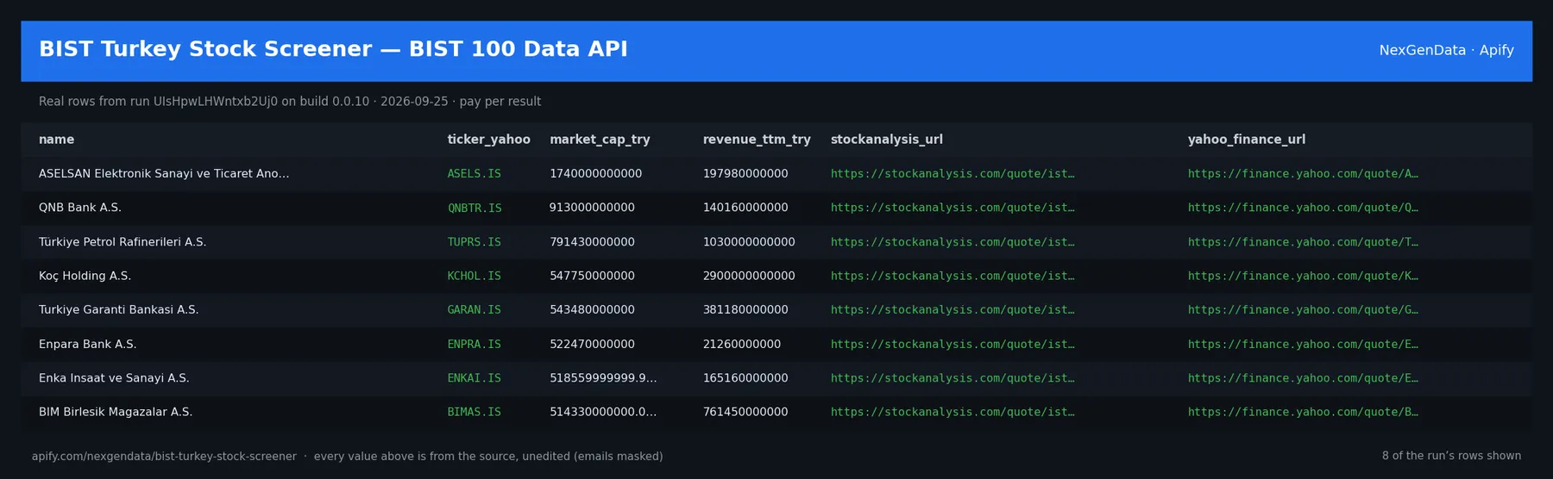Select the ASELS.IS ticker
Viewport: 1553px width, 479px height.
(x=474, y=174)
